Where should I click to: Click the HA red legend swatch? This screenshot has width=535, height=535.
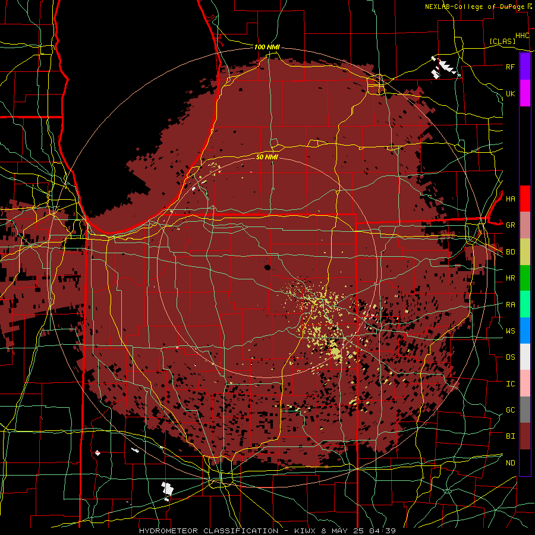[x=525, y=199]
